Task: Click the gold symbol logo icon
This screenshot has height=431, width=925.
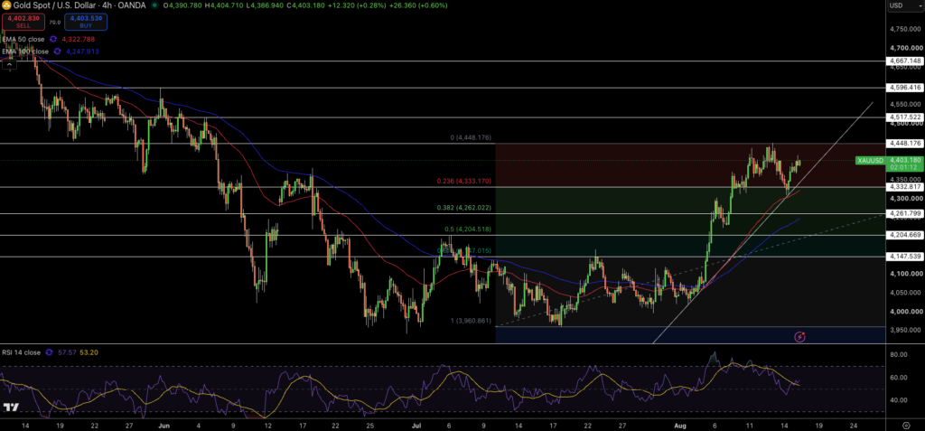Action: (x=5, y=5)
